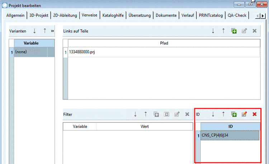Move filter up in Filter toolbar
This screenshot has width=269, height=164.
coord(146,114)
